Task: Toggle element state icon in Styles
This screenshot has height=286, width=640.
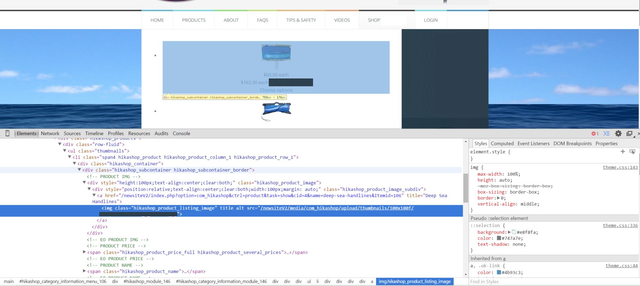Action: click(x=633, y=151)
